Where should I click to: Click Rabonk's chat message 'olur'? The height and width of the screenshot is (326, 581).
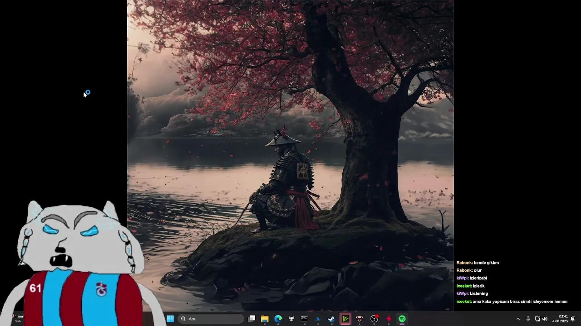(x=478, y=270)
